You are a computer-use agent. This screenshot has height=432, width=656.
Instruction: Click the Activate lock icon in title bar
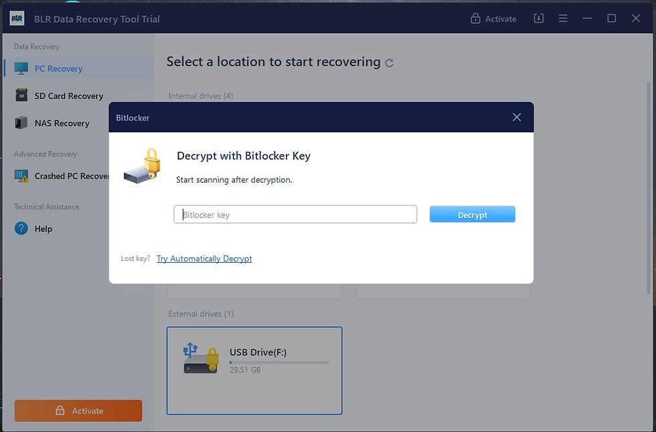click(x=475, y=18)
